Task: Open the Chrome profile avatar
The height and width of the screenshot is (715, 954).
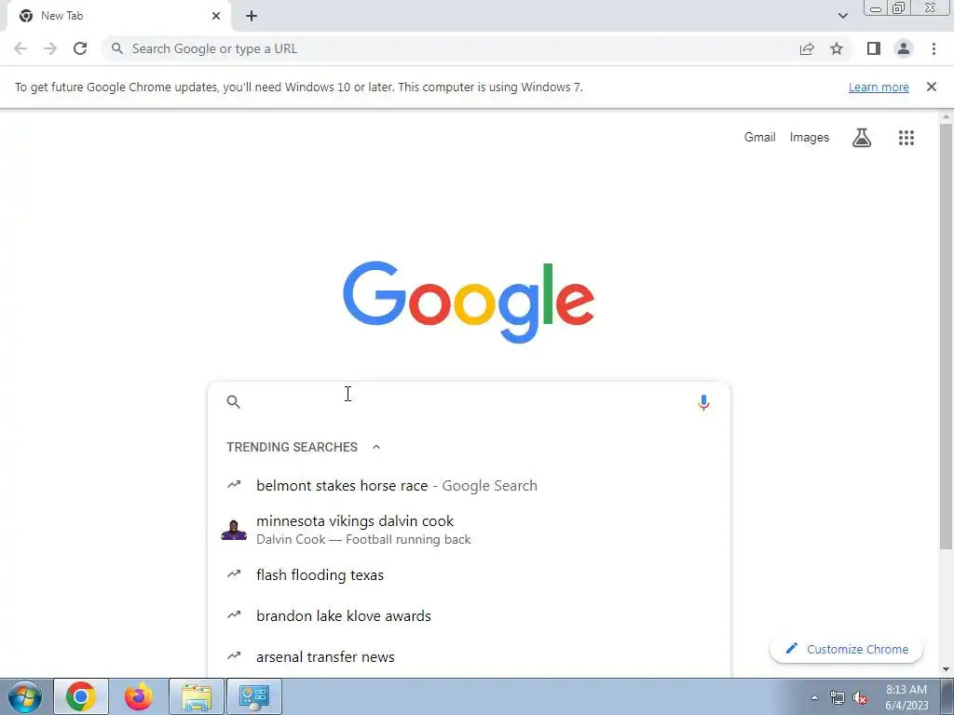Action: click(x=904, y=48)
